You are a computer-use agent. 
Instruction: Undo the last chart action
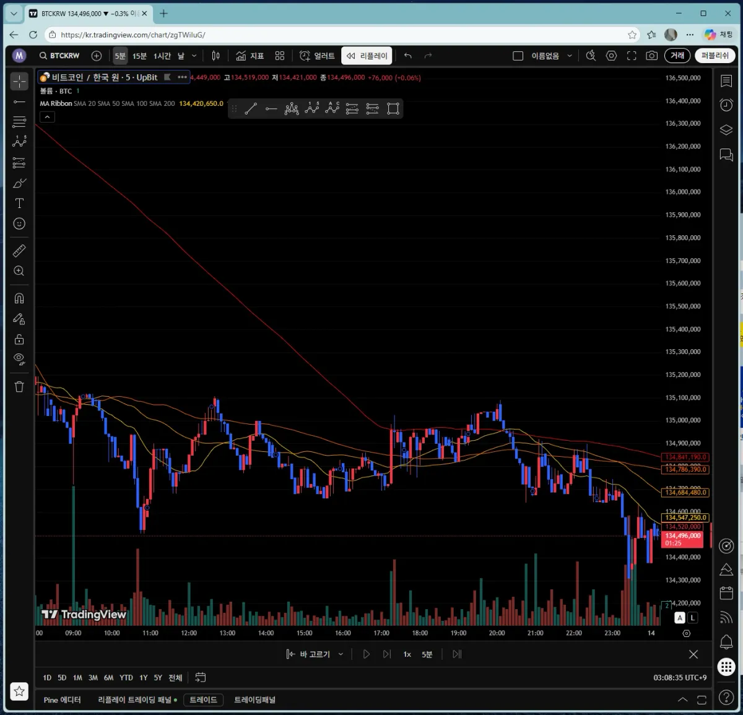click(407, 56)
